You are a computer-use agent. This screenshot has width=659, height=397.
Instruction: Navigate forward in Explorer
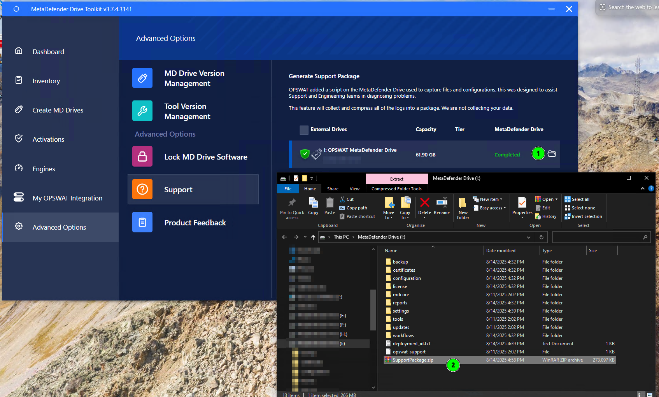tap(296, 237)
